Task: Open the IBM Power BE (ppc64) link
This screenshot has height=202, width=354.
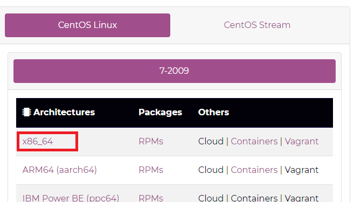Action: tap(71, 198)
